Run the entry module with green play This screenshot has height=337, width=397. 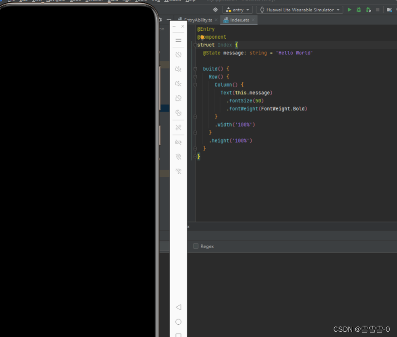350,10
